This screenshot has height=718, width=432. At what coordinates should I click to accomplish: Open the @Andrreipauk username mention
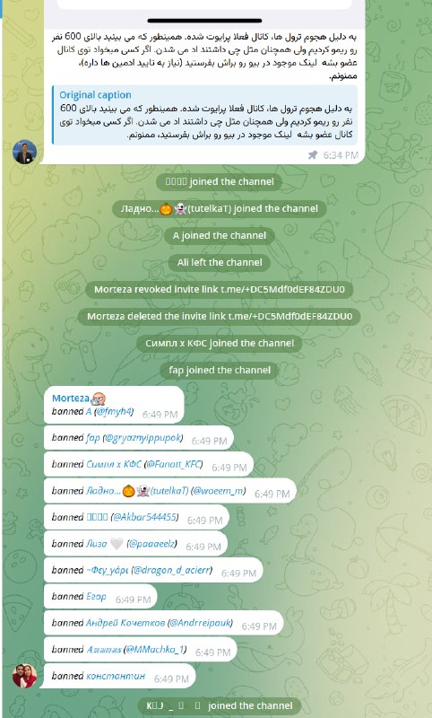coord(200,623)
